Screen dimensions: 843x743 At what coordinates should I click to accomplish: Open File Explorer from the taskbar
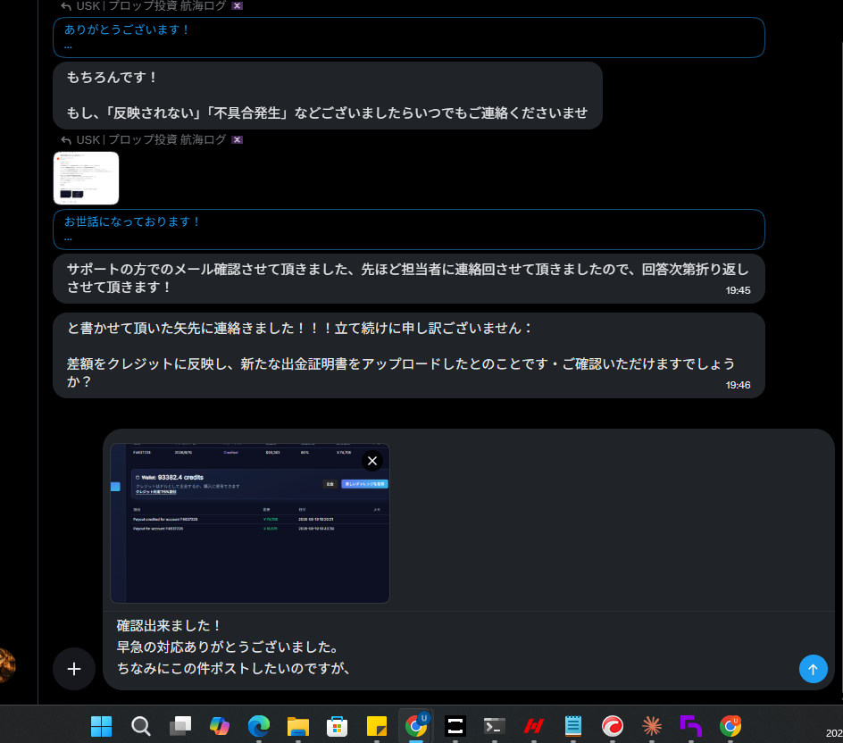(298, 726)
